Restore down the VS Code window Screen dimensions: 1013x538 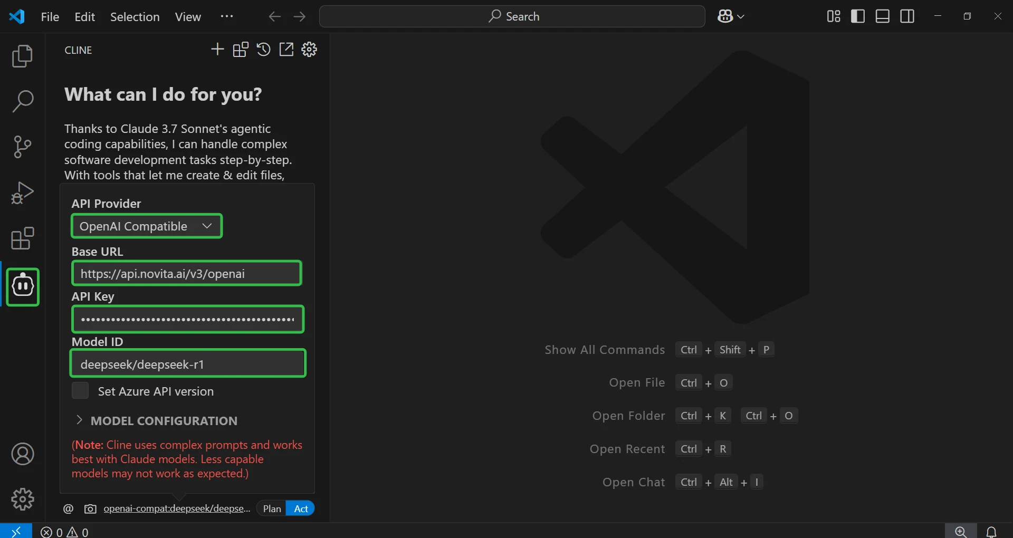coord(967,16)
